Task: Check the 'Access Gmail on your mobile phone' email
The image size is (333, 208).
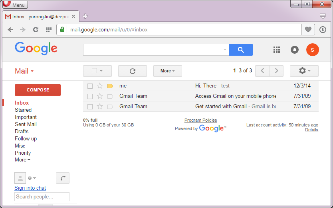Action: (90, 96)
